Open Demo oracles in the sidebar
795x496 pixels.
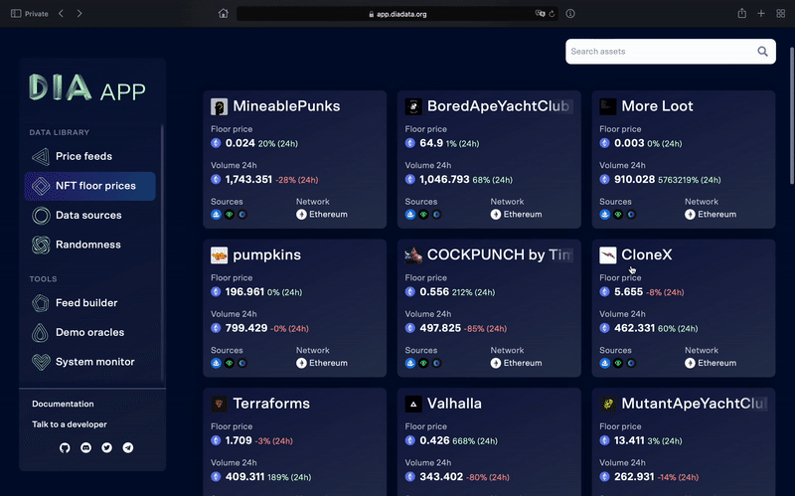89,333
